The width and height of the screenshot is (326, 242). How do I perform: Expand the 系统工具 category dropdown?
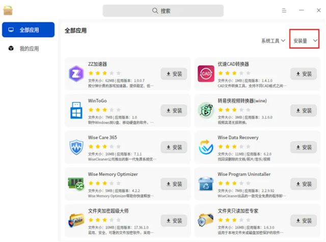(x=273, y=41)
